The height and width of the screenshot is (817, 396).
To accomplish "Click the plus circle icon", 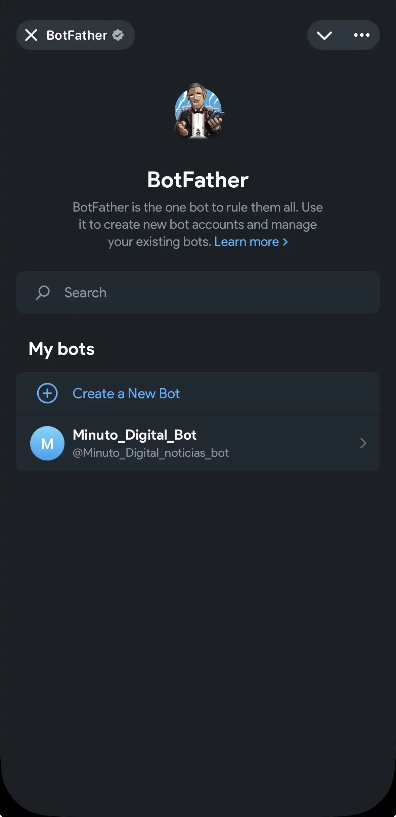I will pos(47,393).
